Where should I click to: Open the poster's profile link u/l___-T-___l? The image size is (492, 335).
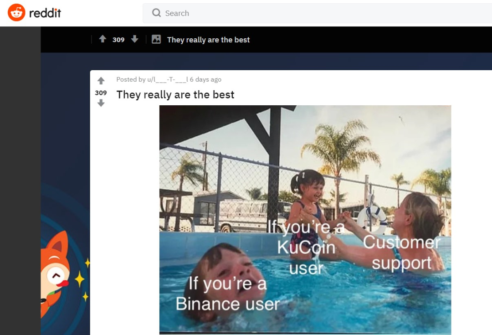(168, 79)
